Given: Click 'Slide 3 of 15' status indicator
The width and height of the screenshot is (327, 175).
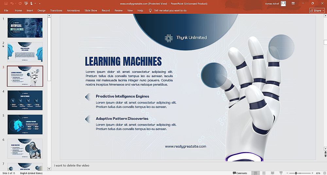Looking at the screenshot, I should (x=9, y=173).
